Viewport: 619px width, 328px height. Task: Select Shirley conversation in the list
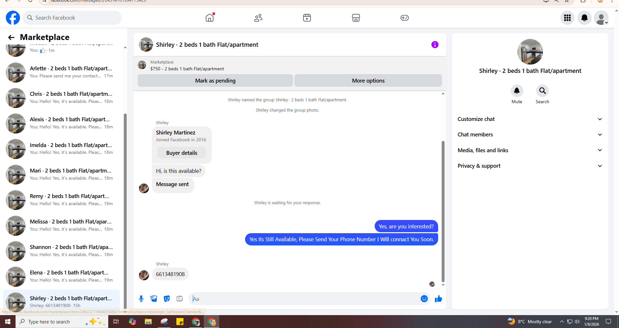point(61,302)
